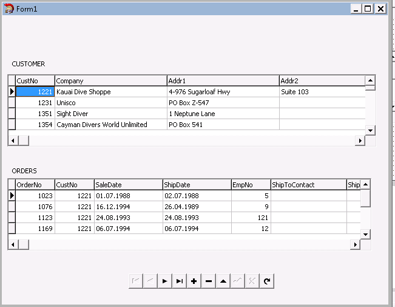Viewport: 395px width, 307px height.
Task: Click the Form1 application icon
Action: point(9,9)
